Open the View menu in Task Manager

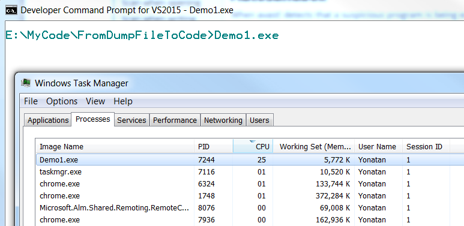[95, 101]
